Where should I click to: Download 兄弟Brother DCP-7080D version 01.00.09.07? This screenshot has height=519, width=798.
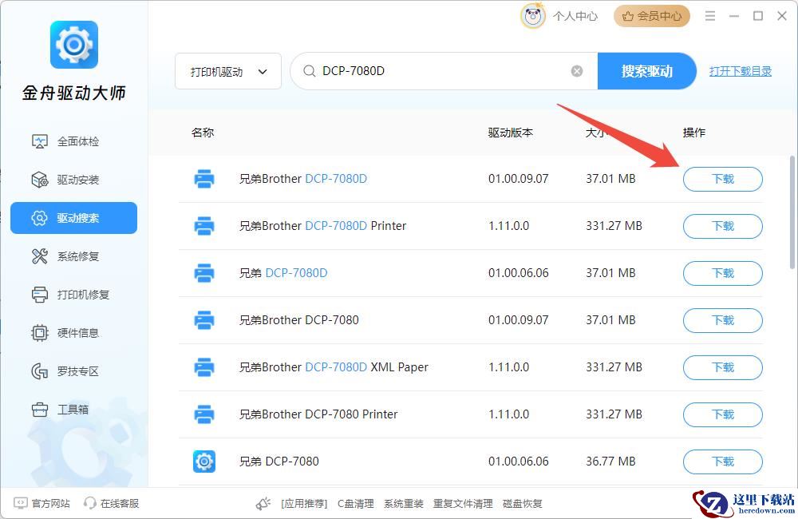(723, 179)
